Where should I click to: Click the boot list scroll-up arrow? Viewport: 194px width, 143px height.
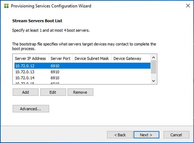click(154, 57)
